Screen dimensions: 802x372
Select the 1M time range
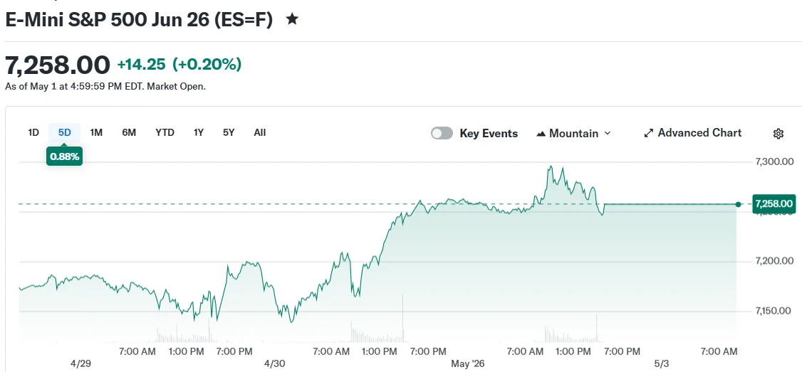(96, 133)
